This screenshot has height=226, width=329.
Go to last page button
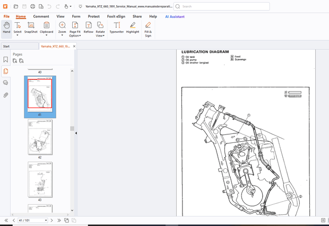(x=59, y=220)
